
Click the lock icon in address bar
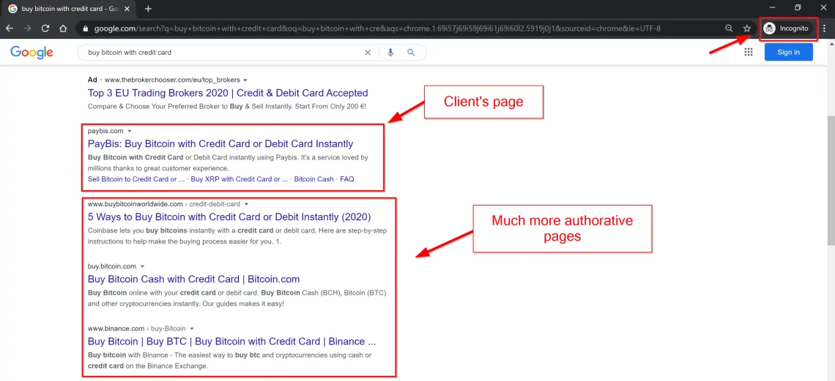[x=86, y=29]
